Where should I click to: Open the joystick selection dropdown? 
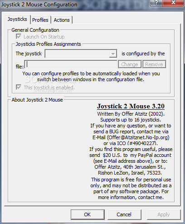coord(81,54)
